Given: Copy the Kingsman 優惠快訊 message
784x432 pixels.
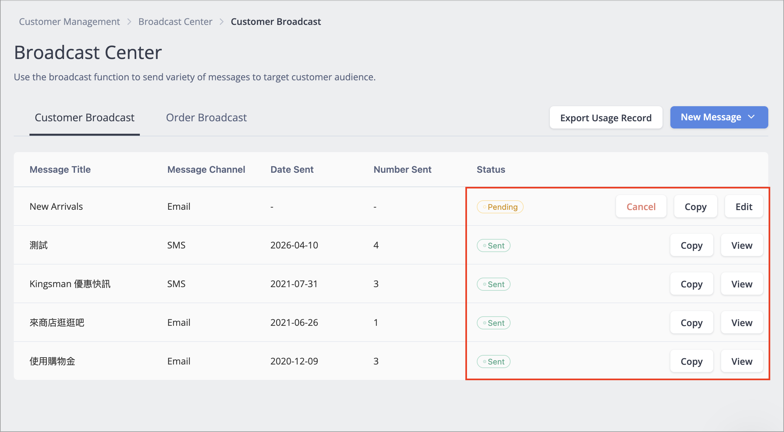Looking at the screenshot, I should point(692,284).
